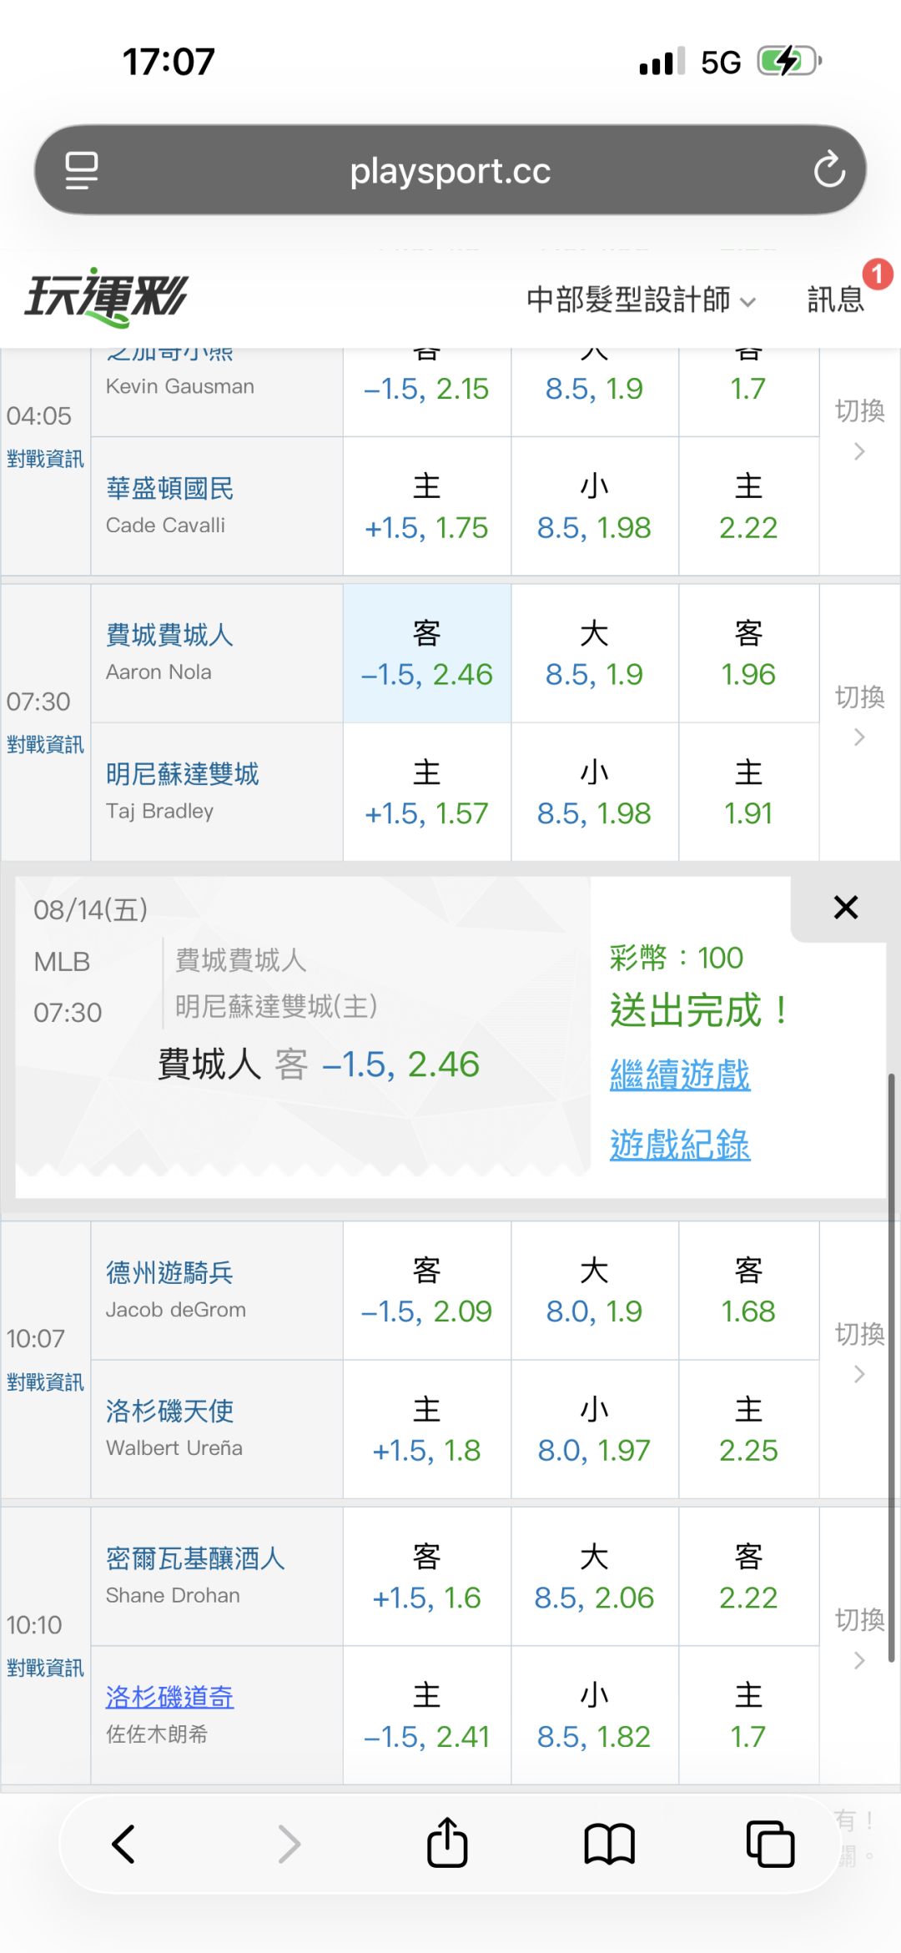Tap the playsport.cc address bar field

[x=450, y=170]
